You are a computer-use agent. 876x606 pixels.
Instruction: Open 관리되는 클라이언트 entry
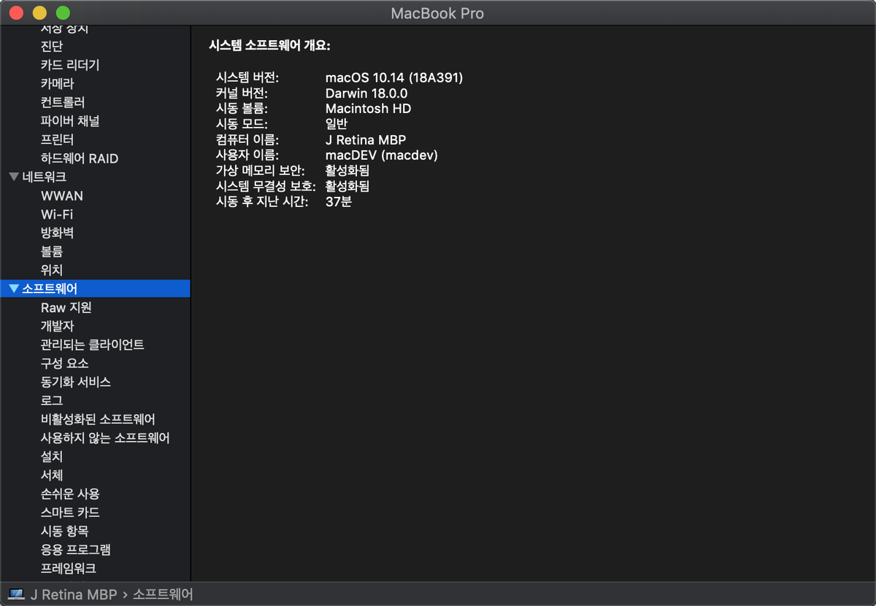92,345
